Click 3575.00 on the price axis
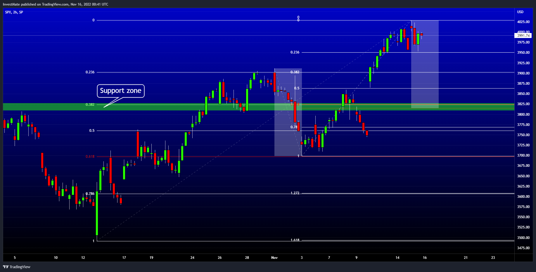Screen dimensions: 536x272 click(523, 207)
